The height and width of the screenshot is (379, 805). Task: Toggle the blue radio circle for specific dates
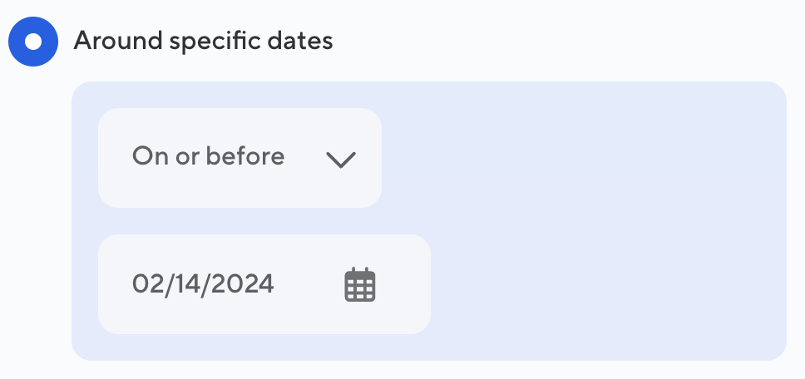point(33,42)
